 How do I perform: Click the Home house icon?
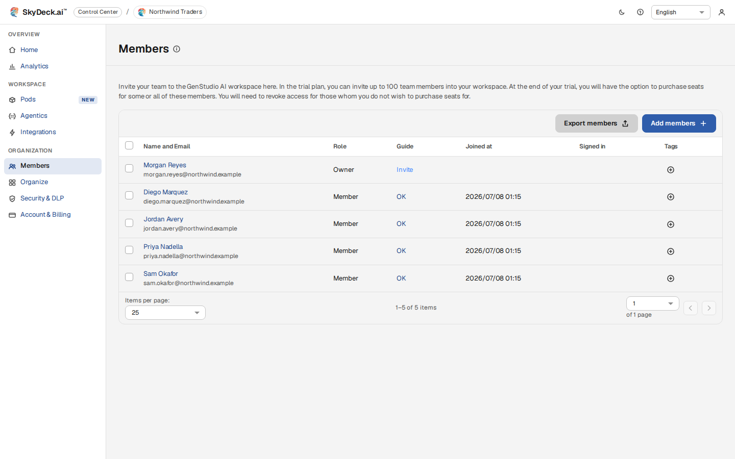pos(12,50)
